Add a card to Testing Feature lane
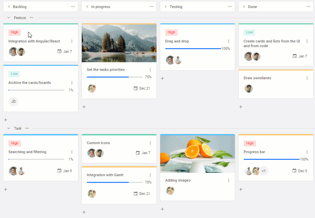The height and width of the screenshot is (218, 315). [x=162, y=78]
